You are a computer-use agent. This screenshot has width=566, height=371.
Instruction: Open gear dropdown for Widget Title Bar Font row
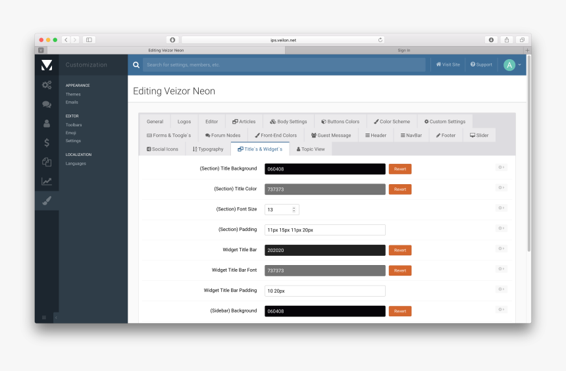501,268
